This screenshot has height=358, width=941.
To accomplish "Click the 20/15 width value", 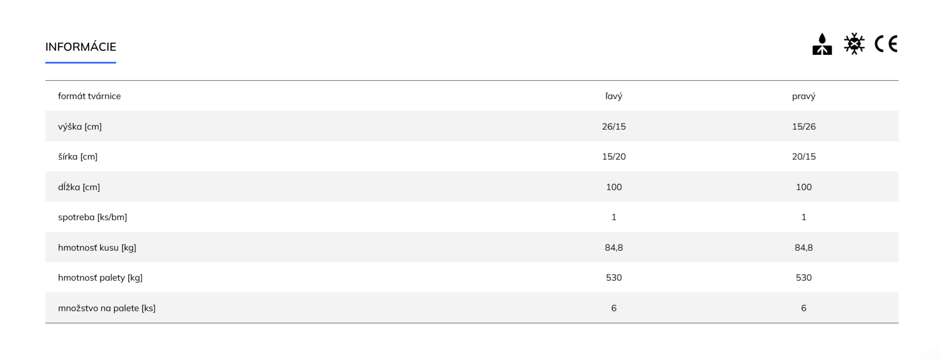I will (x=803, y=157).
